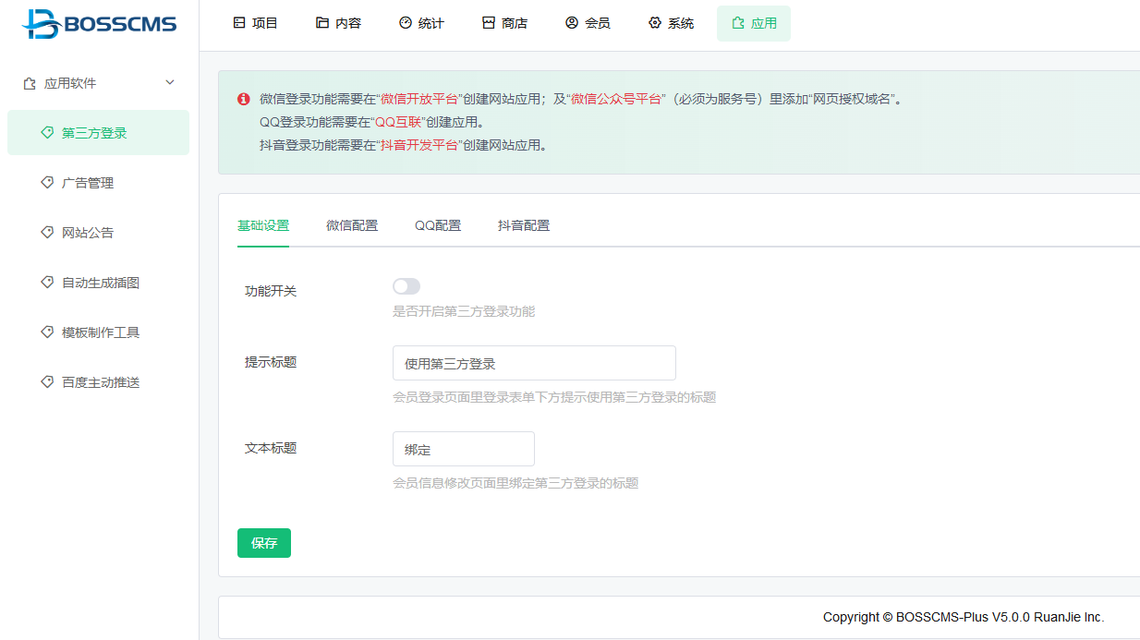The width and height of the screenshot is (1140, 640).
Task: Switch to the QQ配置 tab
Action: pyautogui.click(x=438, y=225)
